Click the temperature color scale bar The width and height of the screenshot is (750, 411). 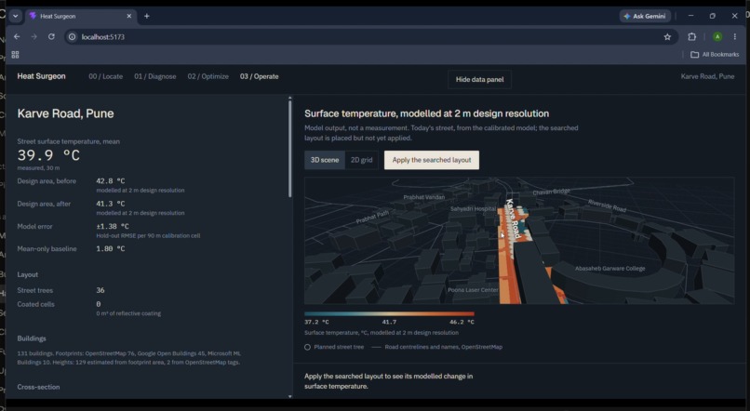[x=389, y=314]
